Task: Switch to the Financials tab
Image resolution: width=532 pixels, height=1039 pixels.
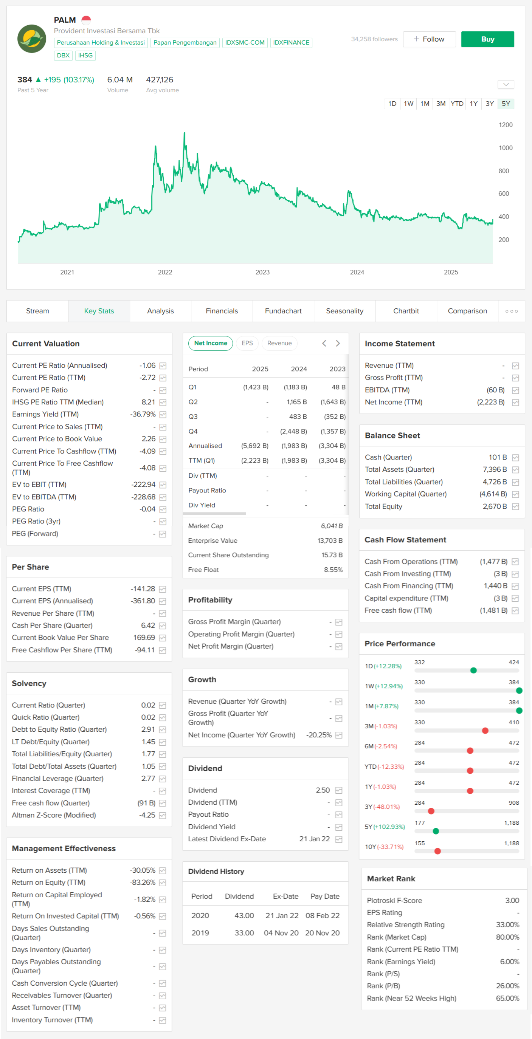Action: [x=222, y=311]
